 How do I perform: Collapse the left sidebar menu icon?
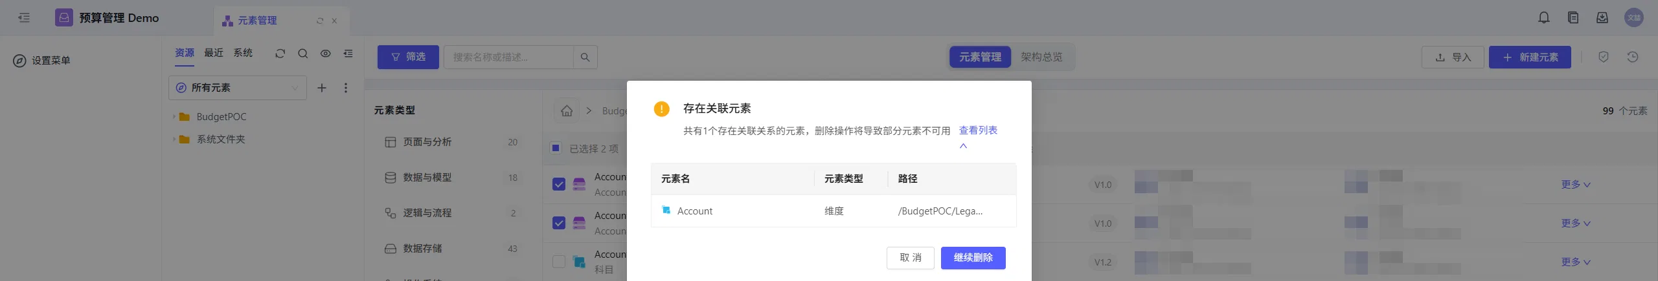(x=24, y=17)
